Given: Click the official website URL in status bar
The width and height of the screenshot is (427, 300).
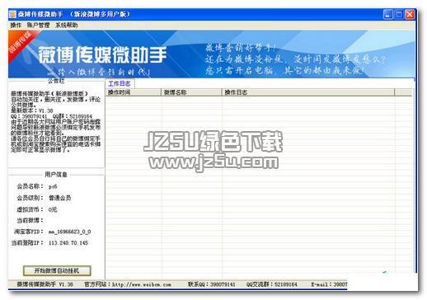Looking at the screenshot, I should click(142, 284).
